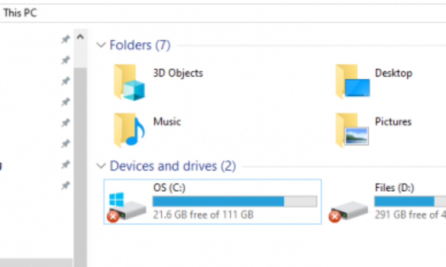The image size is (446, 267).
Task: Click the sidebar scroll up arrow
Action: pos(80,37)
